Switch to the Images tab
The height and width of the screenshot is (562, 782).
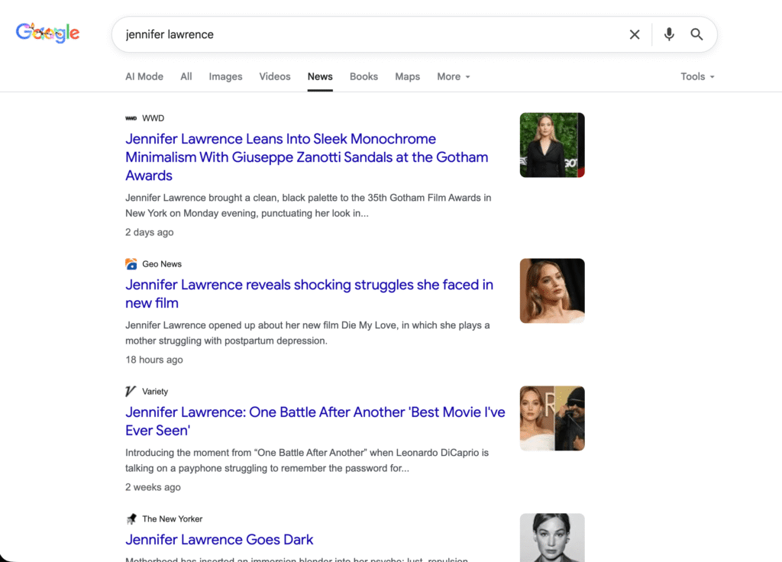pos(225,76)
